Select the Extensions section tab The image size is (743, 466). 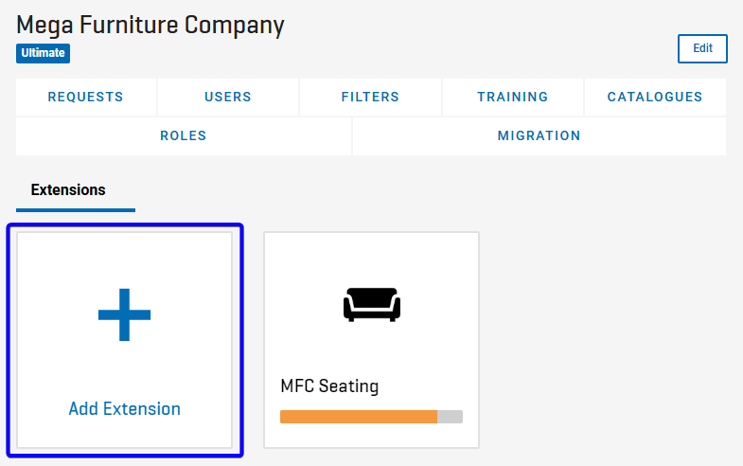[x=76, y=192]
